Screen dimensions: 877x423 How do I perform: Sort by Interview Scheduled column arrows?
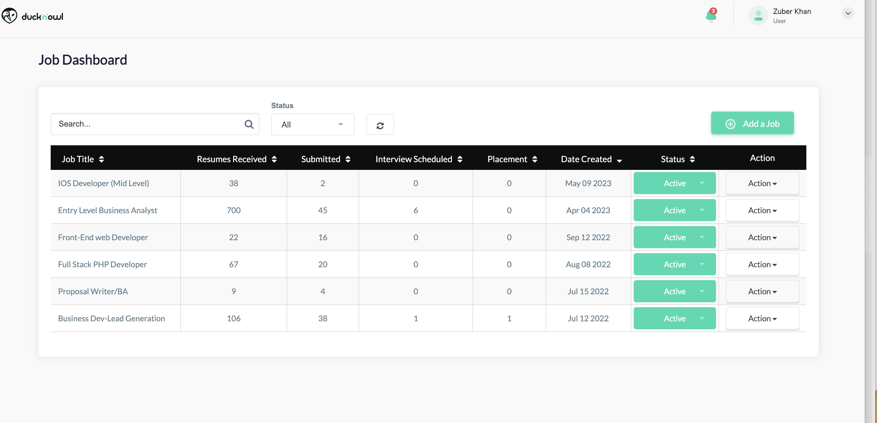coord(460,159)
